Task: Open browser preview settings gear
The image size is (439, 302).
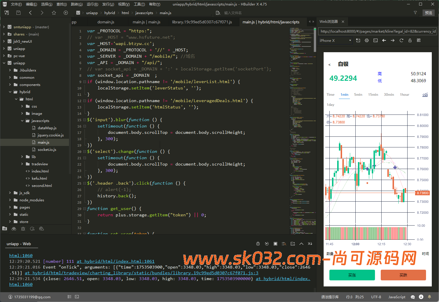Action: 367,40
